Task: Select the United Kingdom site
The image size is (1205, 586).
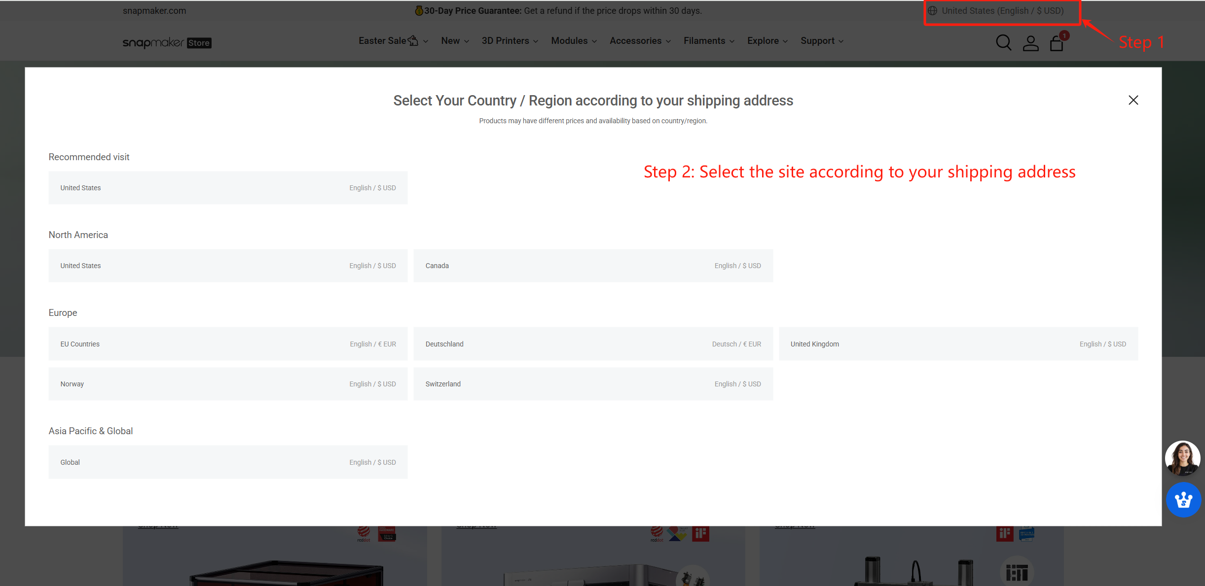Action: (x=958, y=344)
